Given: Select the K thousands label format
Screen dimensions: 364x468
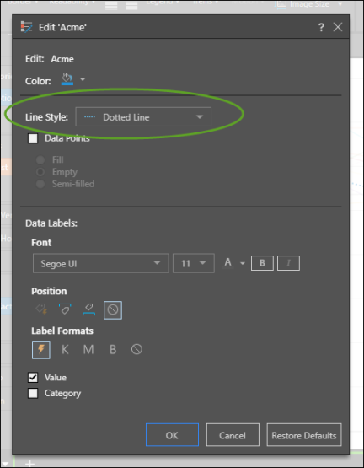Looking at the screenshot, I should click(65, 349).
